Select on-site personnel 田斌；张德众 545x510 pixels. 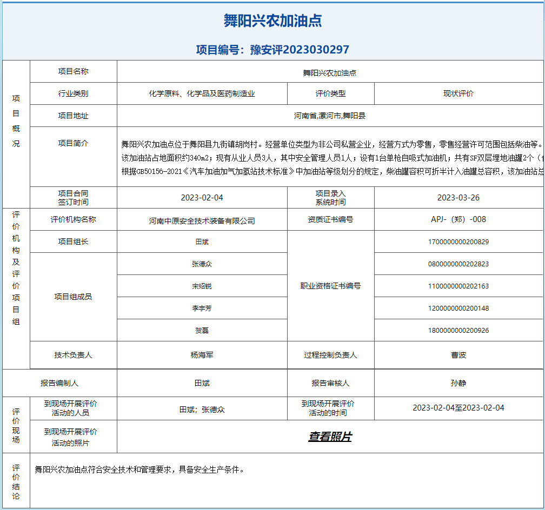pos(202,410)
